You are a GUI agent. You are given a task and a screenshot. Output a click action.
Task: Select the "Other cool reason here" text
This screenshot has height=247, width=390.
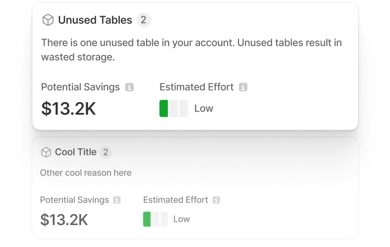(86, 173)
